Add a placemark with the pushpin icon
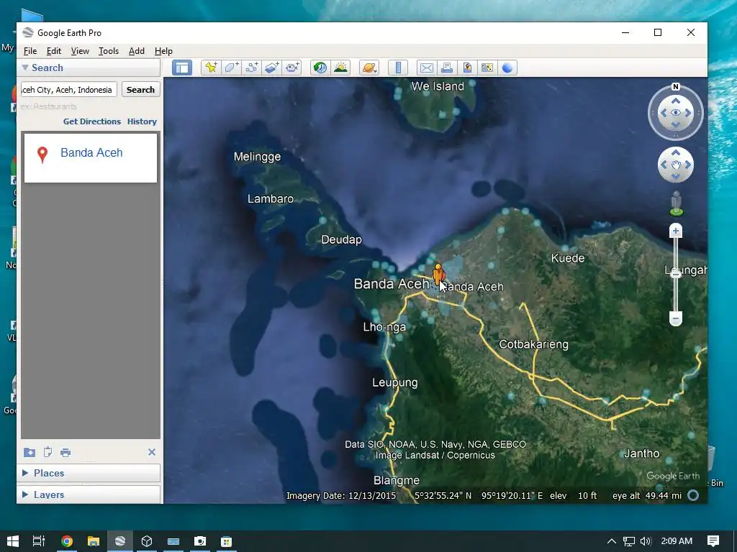Viewport: 737px width, 552px height. click(x=211, y=68)
